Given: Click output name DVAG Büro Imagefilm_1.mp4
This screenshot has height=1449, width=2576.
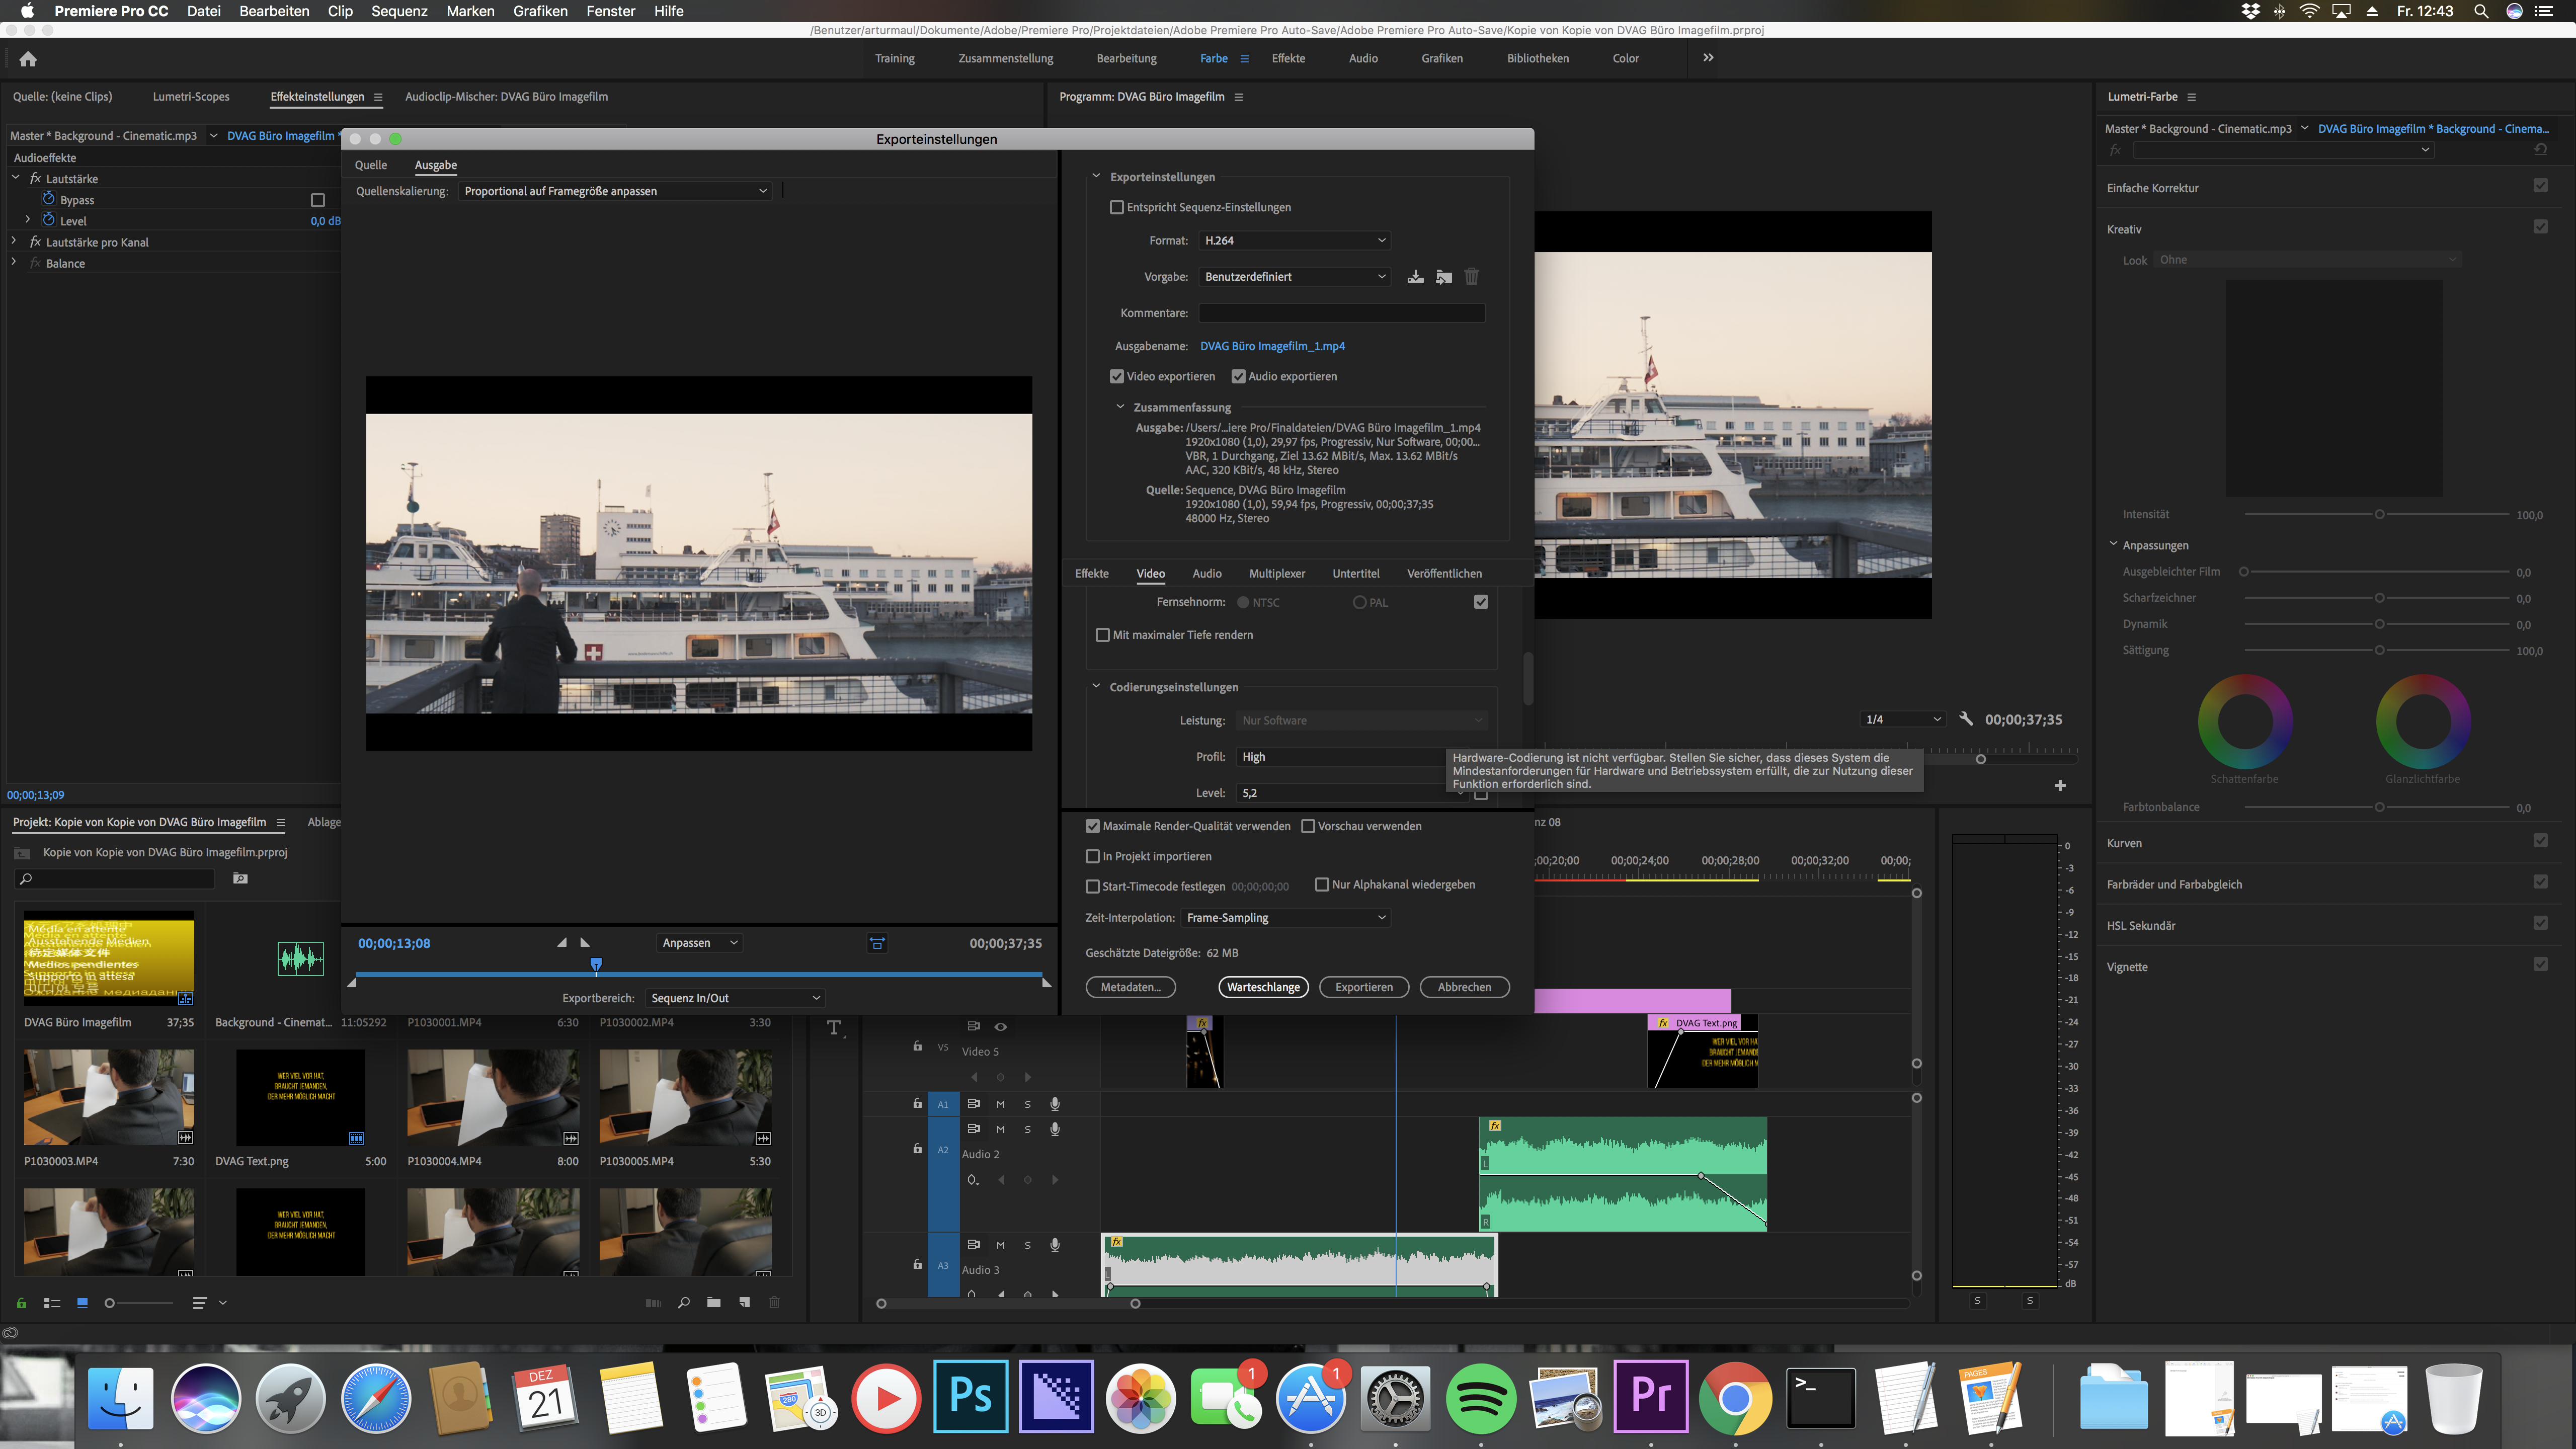Looking at the screenshot, I should tap(1272, 346).
